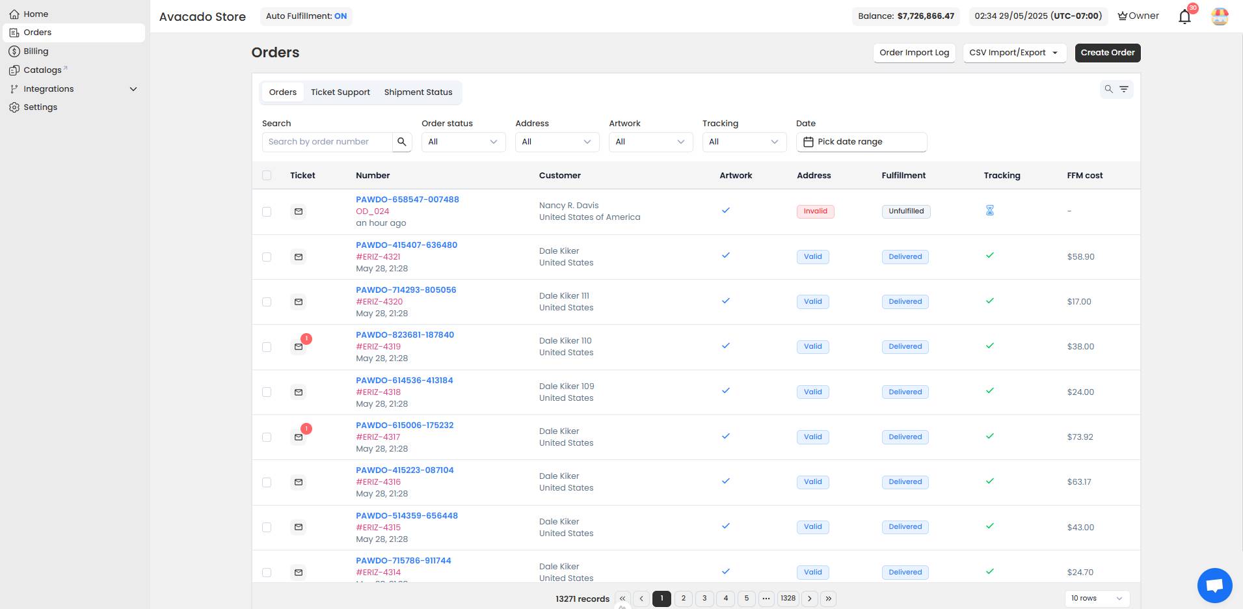Open the filter lines icon at top right
The width and height of the screenshot is (1243, 609).
click(x=1123, y=89)
